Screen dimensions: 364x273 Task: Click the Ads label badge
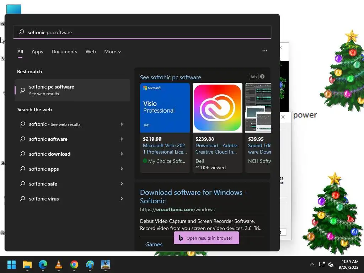coord(254,77)
